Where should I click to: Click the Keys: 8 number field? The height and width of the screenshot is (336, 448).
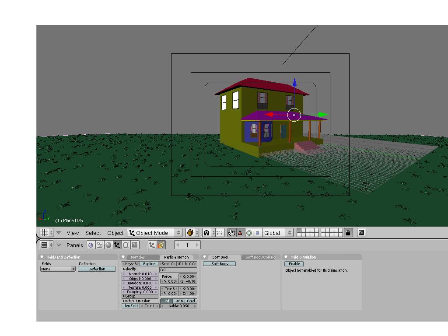(x=131, y=264)
